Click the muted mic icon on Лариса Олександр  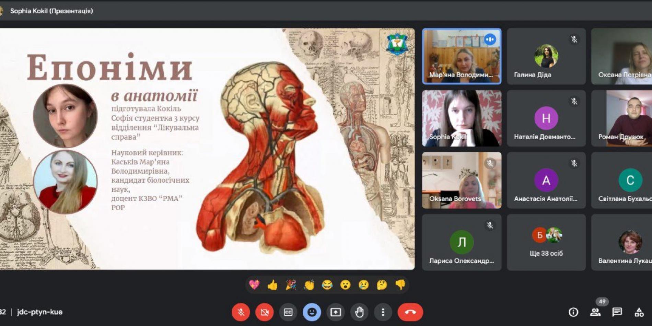click(x=490, y=225)
